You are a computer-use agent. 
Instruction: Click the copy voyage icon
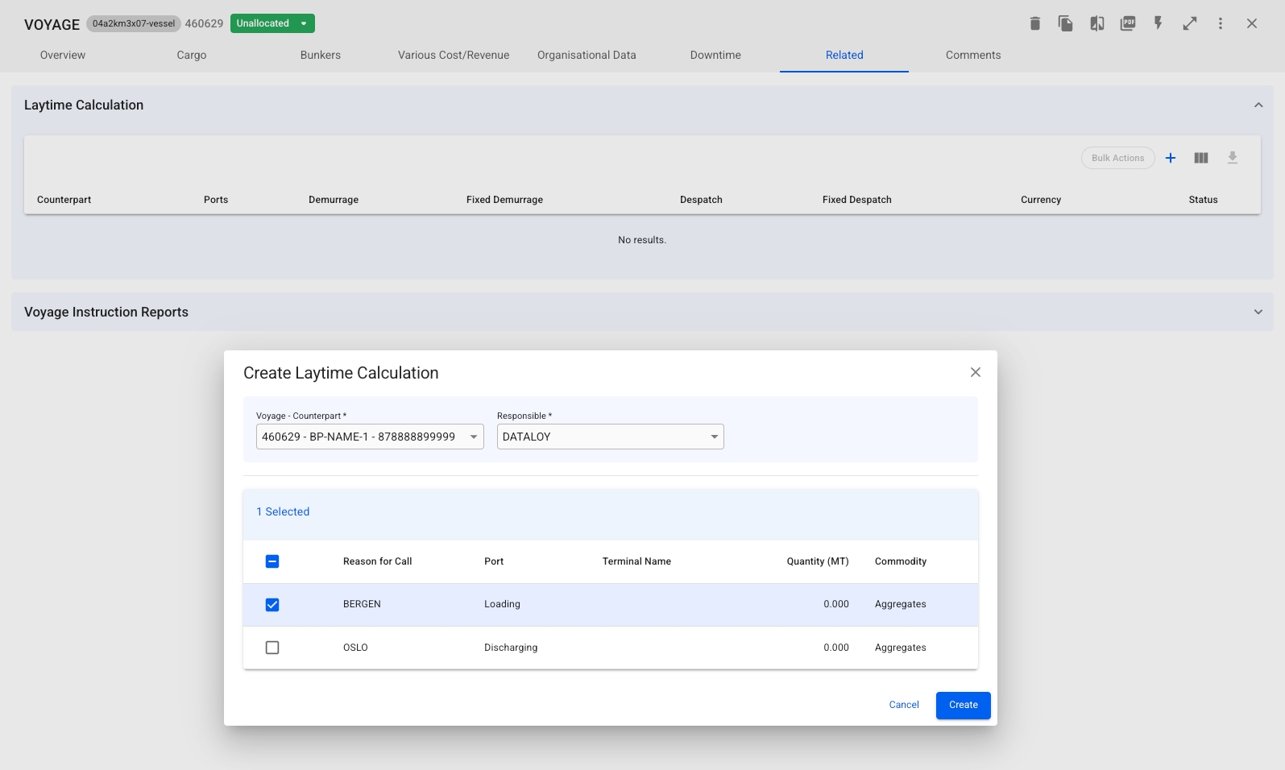[1066, 23]
